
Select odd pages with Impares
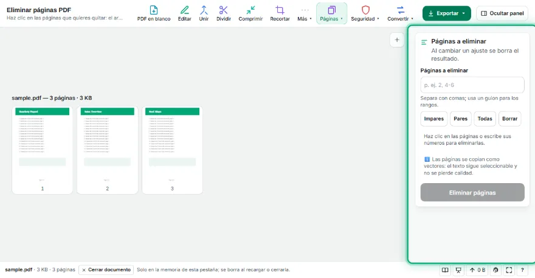[433, 119]
